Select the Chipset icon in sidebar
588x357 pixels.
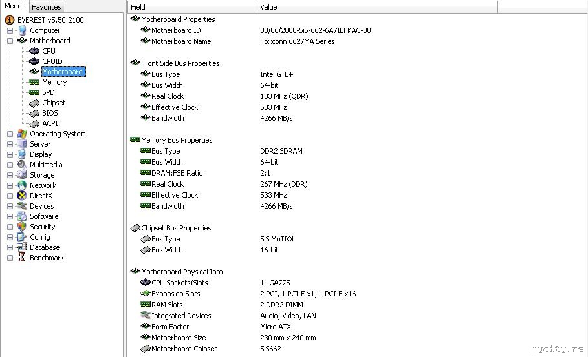pos(34,103)
